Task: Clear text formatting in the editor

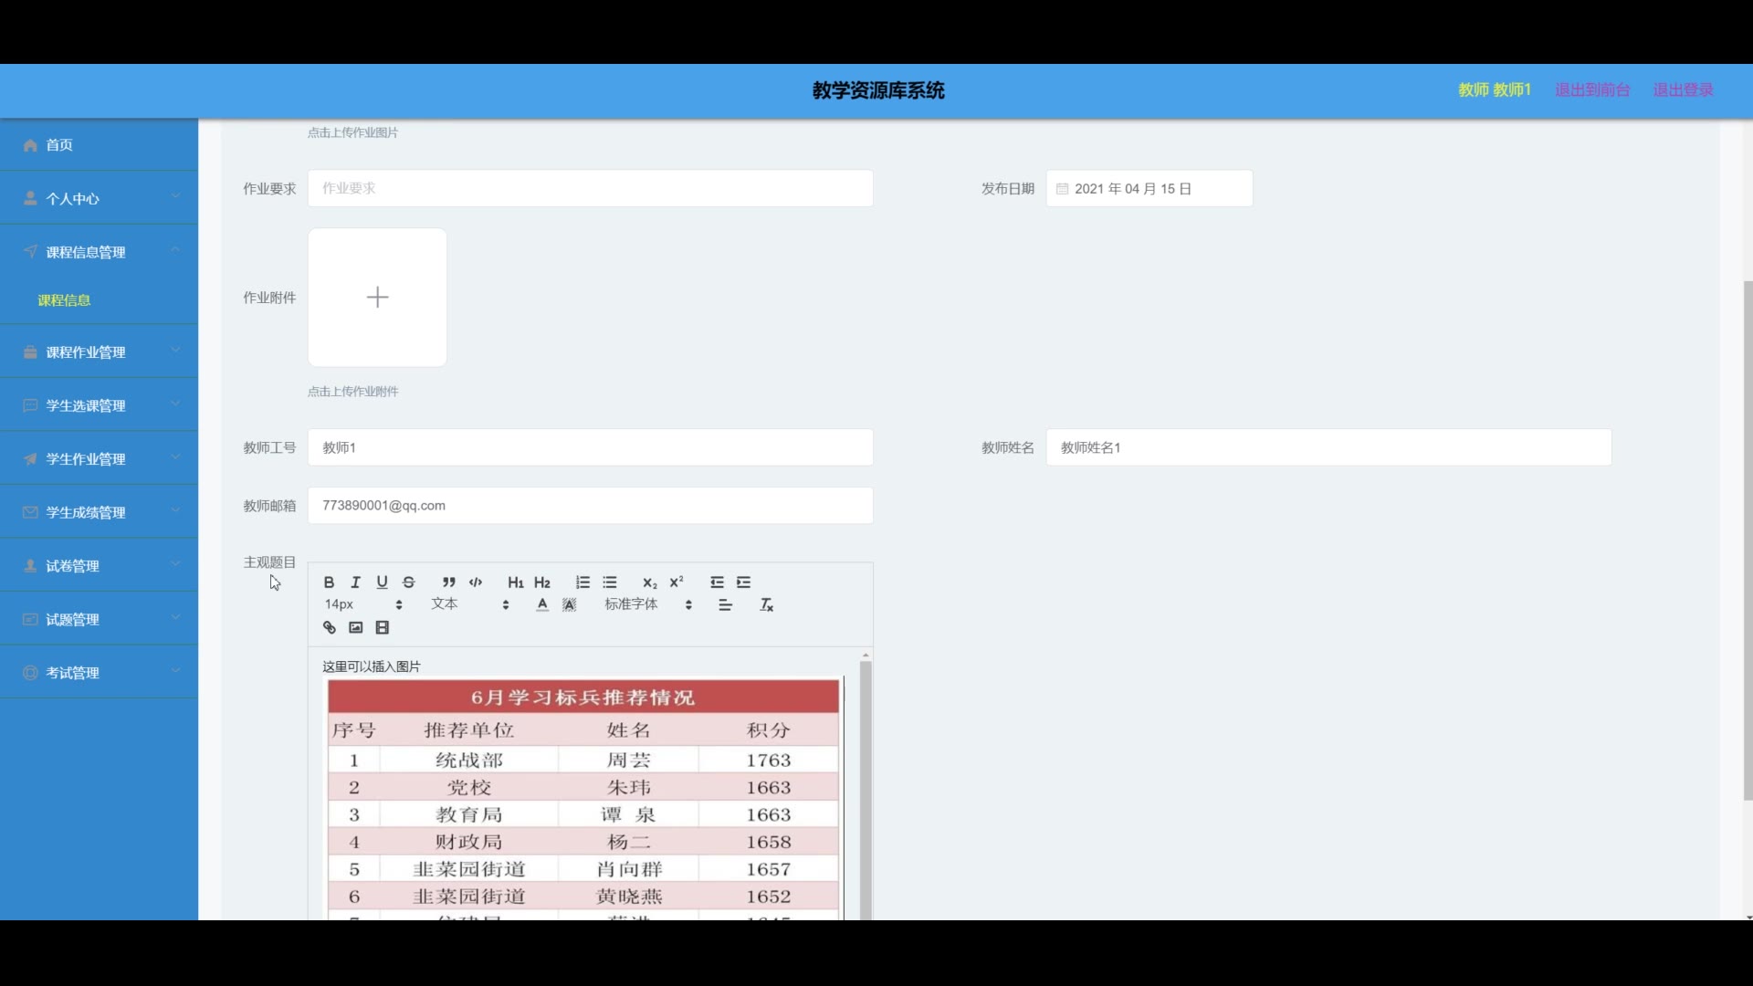Action: pyautogui.click(x=767, y=605)
